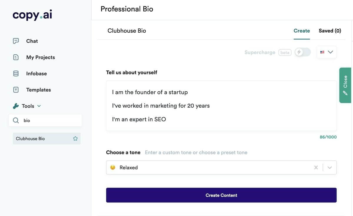
Task: Stay on the Create tab
Action: click(x=302, y=31)
